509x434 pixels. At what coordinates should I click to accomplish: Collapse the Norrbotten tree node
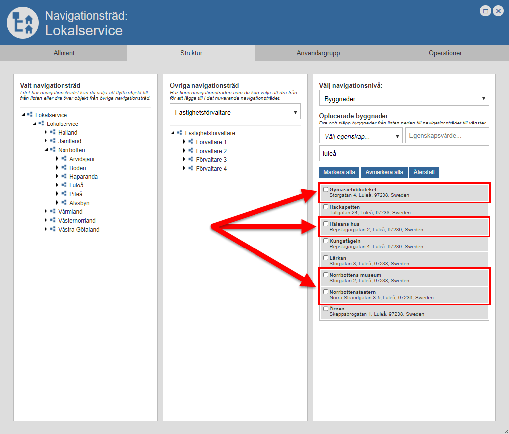[46, 150]
